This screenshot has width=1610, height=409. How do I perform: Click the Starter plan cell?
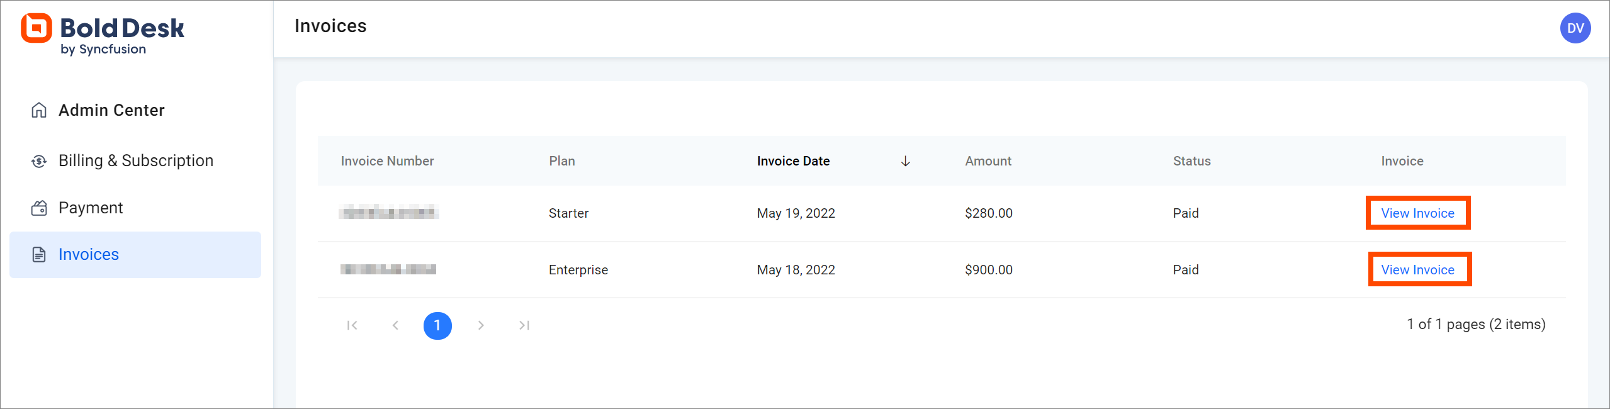coord(568,213)
